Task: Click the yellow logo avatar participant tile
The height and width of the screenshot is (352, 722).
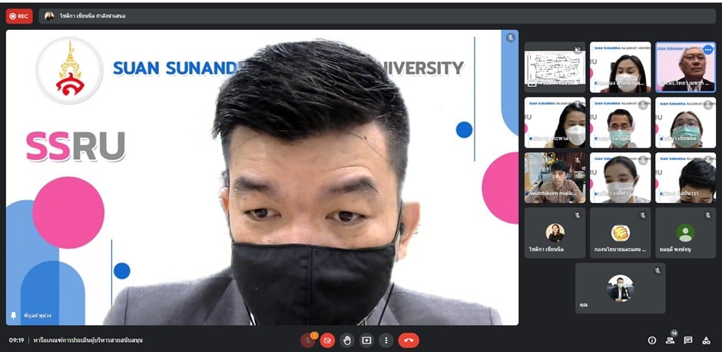Action: pos(620,233)
